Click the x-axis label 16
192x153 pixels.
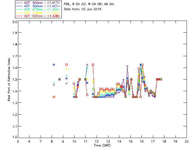coord(142,141)
